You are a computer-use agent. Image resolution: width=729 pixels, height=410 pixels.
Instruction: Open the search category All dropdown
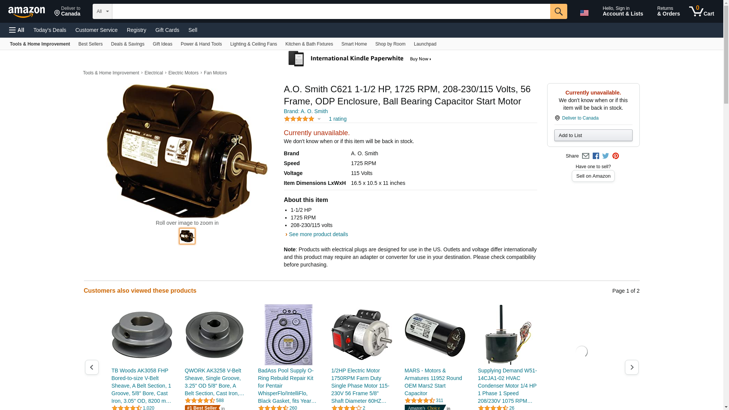[102, 11]
